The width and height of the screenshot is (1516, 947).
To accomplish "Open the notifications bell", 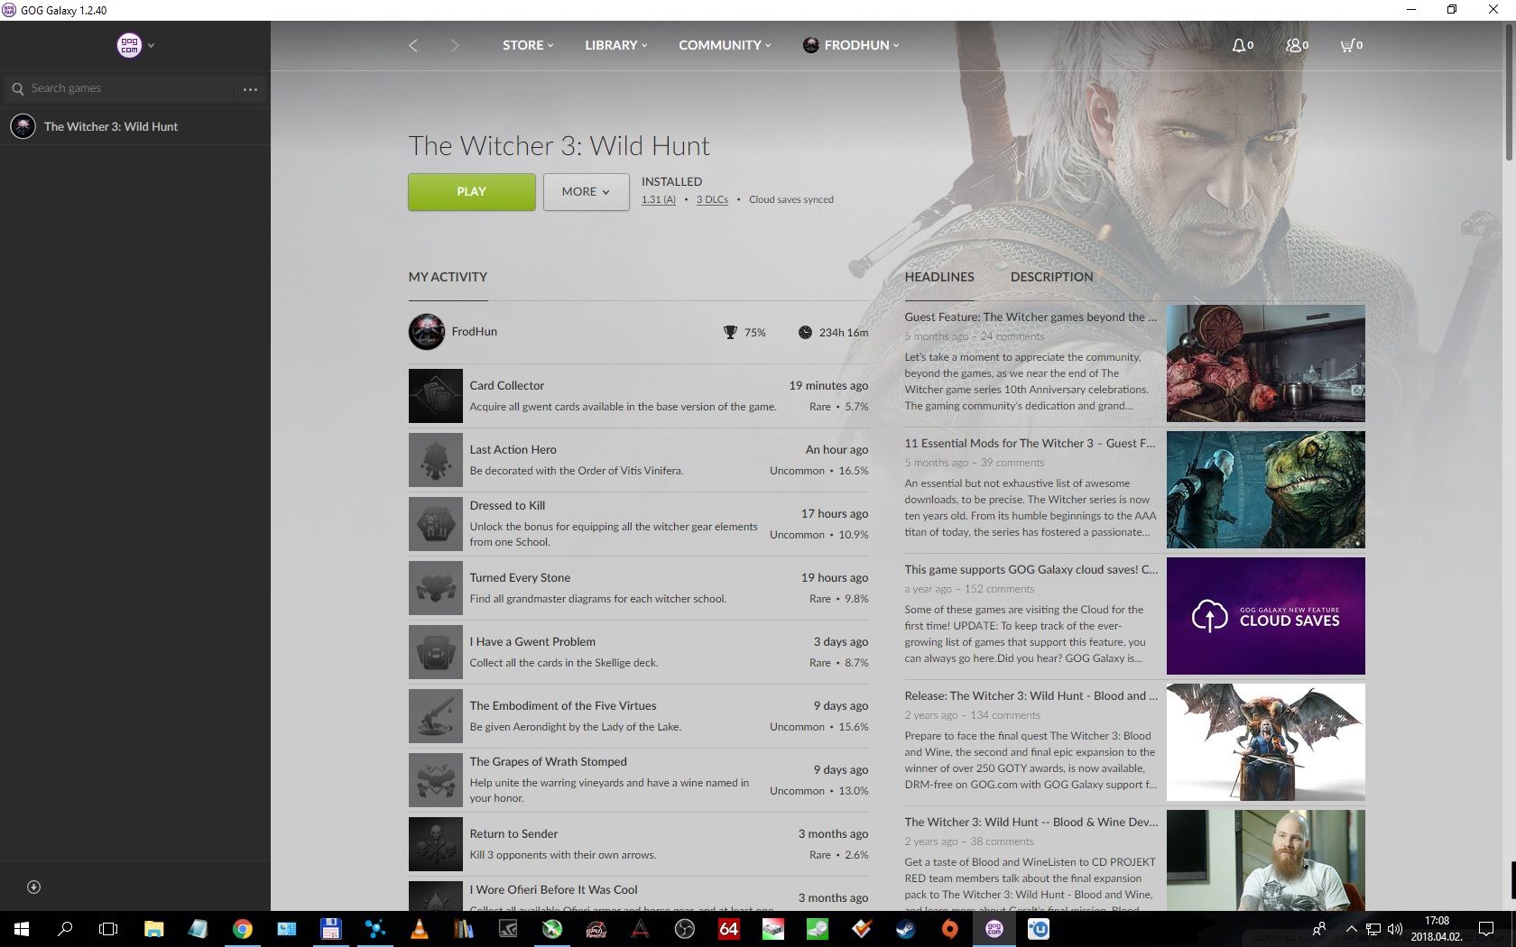I will pyautogui.click(x=1243, y=45).
